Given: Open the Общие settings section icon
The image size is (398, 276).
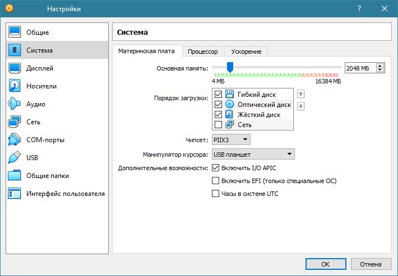Looking at the screenshot, I should coord(15,32).
